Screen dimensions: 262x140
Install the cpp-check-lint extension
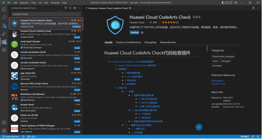point(77,79)
